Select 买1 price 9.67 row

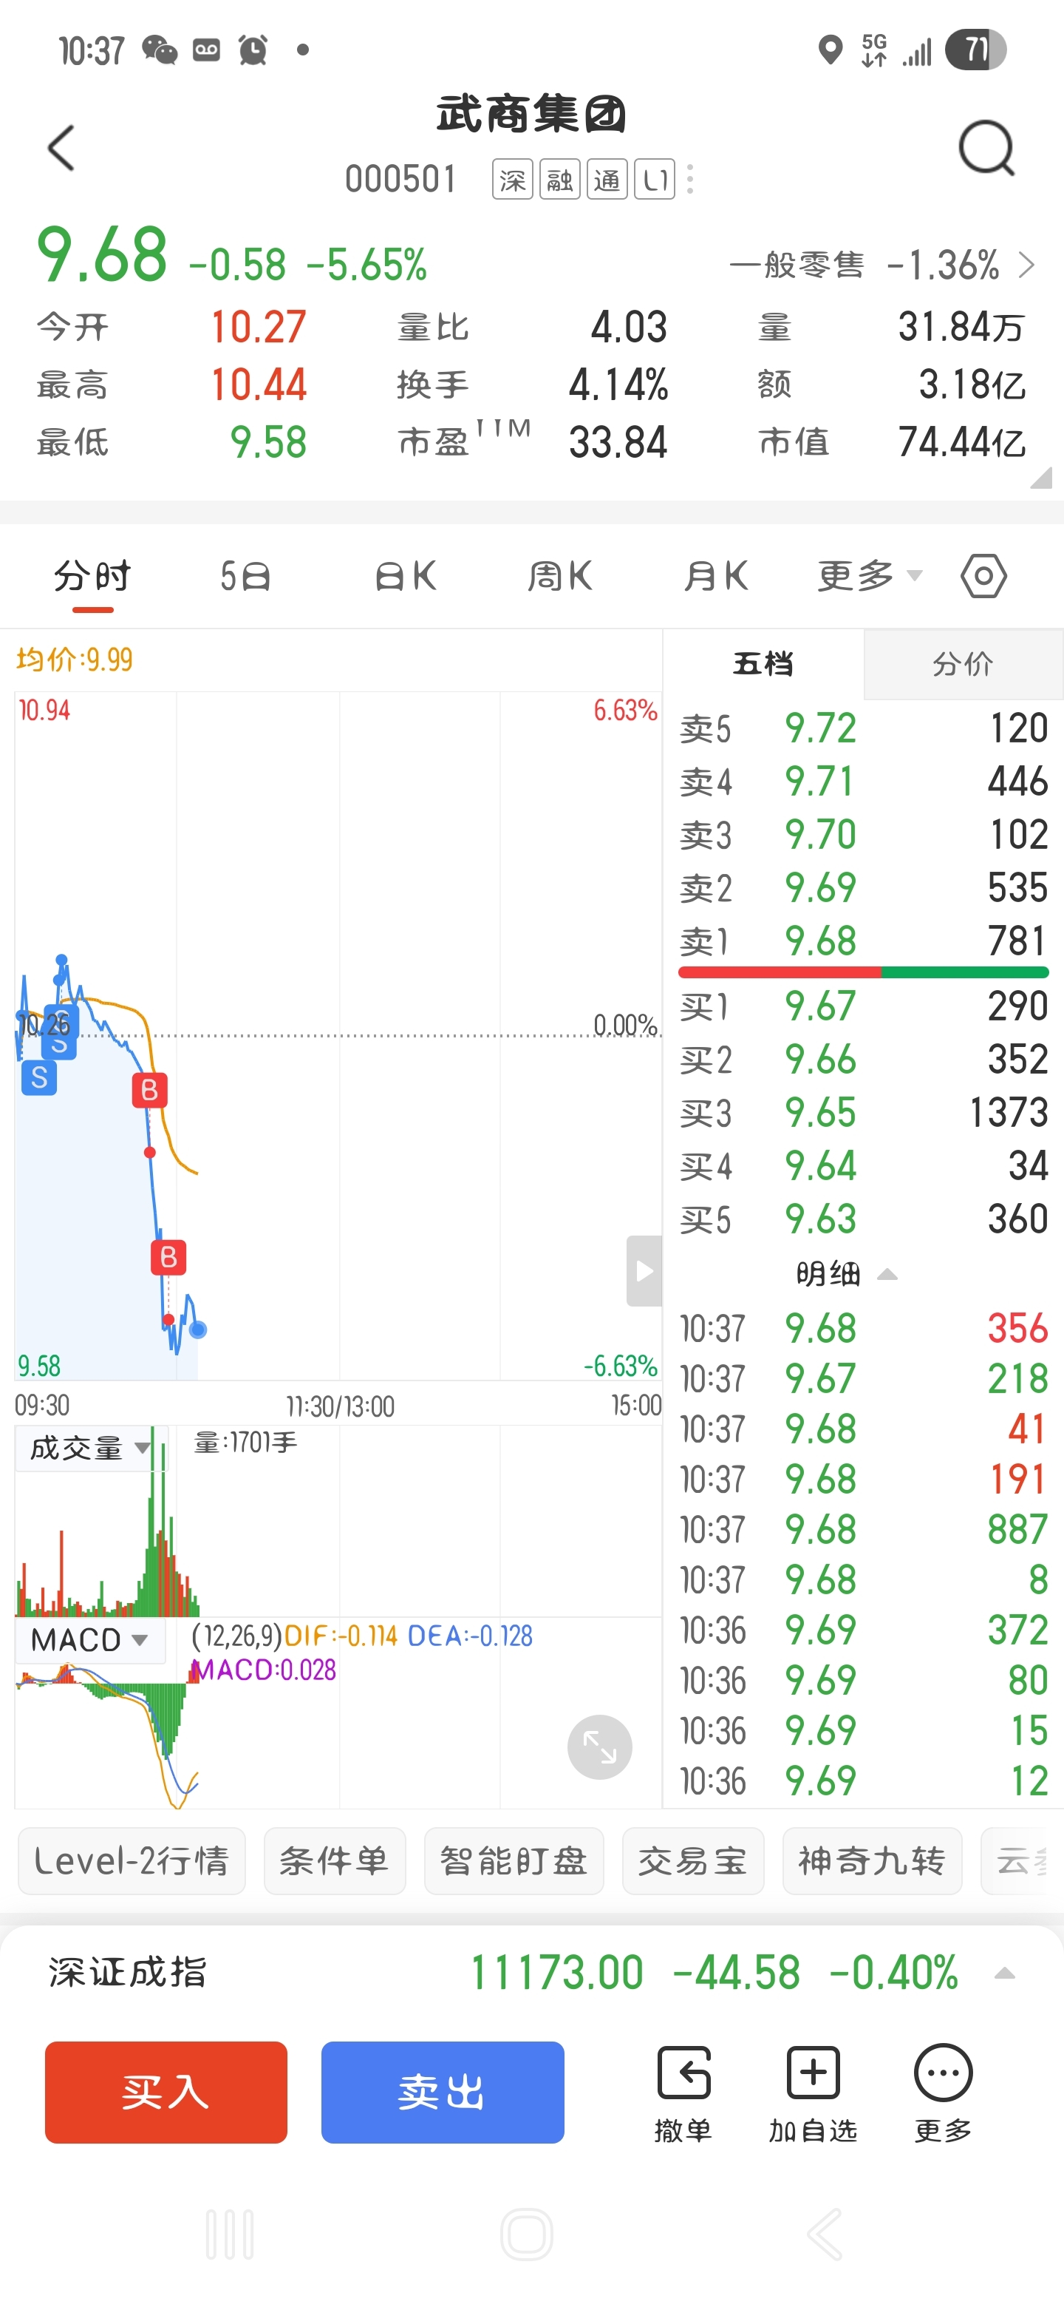tap(864, 1006)
